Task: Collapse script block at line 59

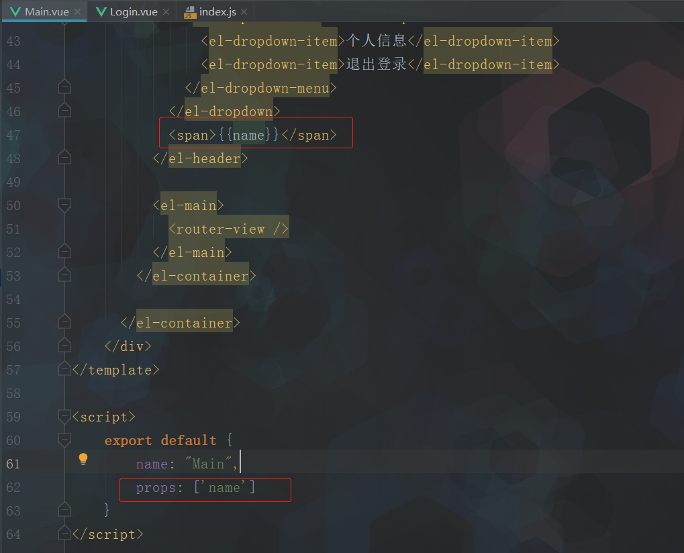Action: tap(64, 417)
